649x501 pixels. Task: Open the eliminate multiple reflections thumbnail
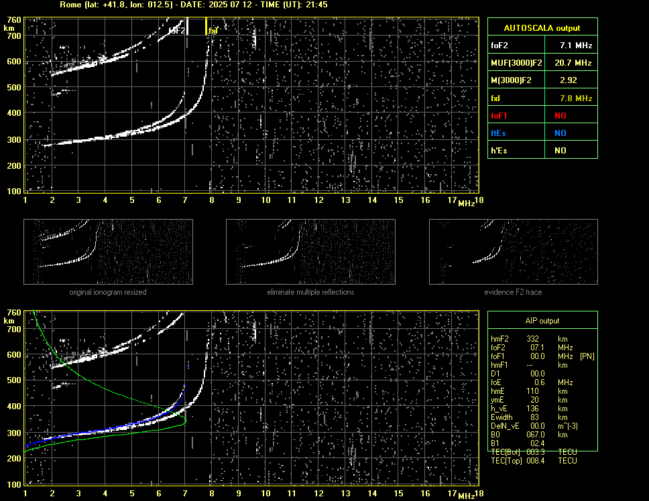(x=310, y=252)
